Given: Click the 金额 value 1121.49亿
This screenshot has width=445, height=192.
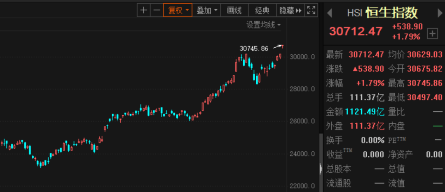Looking at the screenshot, I should click(365, 112).
